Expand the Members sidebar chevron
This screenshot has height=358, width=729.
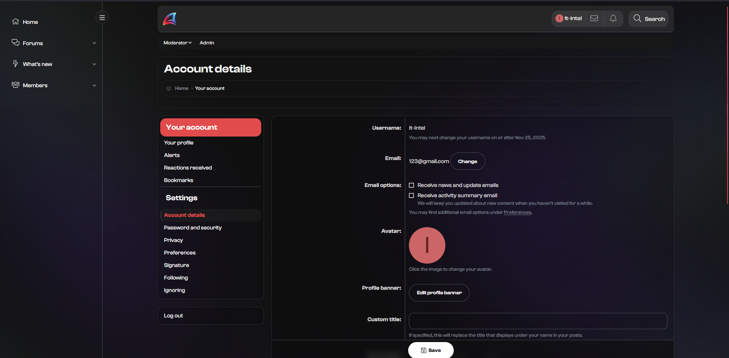click(94, 85)
